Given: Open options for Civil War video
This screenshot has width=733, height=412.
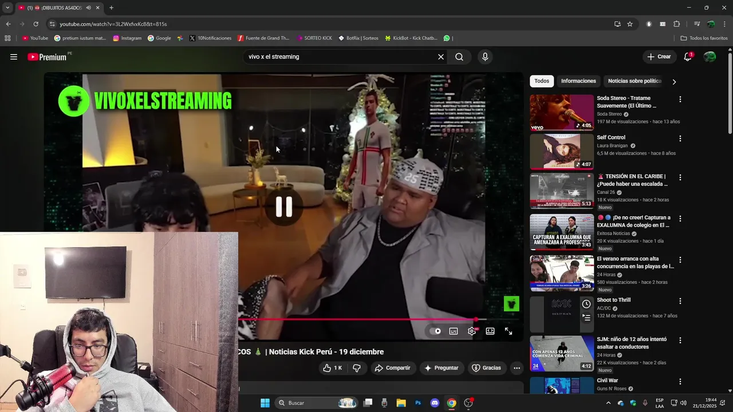Looking at the screenshot, I should coord(680,382).
